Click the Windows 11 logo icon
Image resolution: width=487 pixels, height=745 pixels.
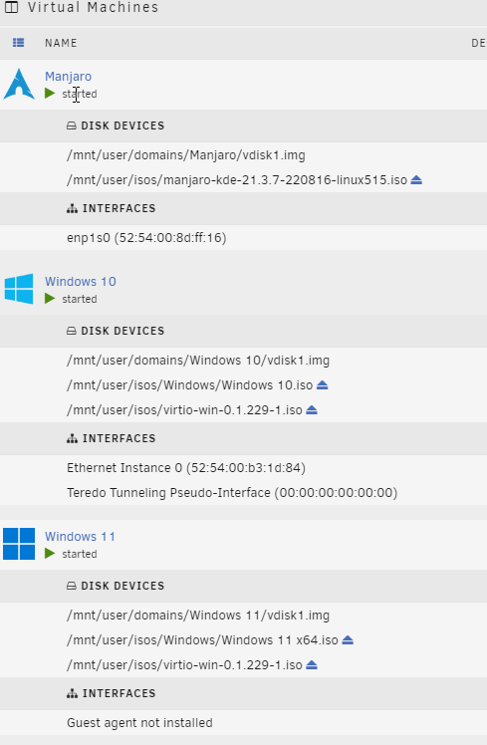[19, 544]
